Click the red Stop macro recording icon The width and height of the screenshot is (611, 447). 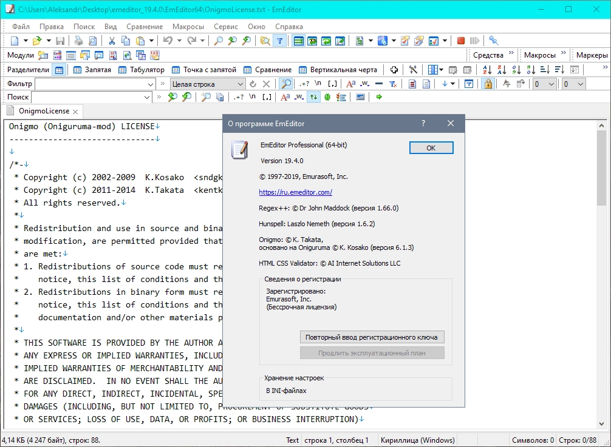(460, 41)
